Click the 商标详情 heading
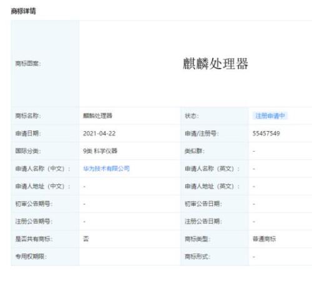 click(23, 11)
